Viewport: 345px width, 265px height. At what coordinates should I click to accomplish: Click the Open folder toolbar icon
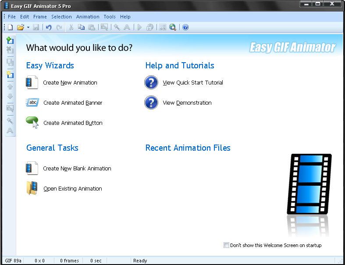tap(21, 27)
